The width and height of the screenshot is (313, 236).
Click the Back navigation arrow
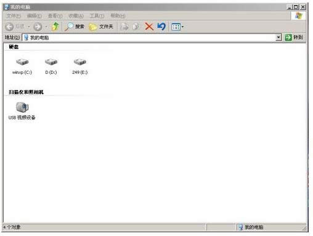click(9, 26)
